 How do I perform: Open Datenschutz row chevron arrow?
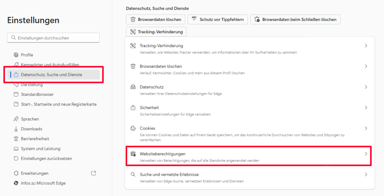tap(366, 87)
